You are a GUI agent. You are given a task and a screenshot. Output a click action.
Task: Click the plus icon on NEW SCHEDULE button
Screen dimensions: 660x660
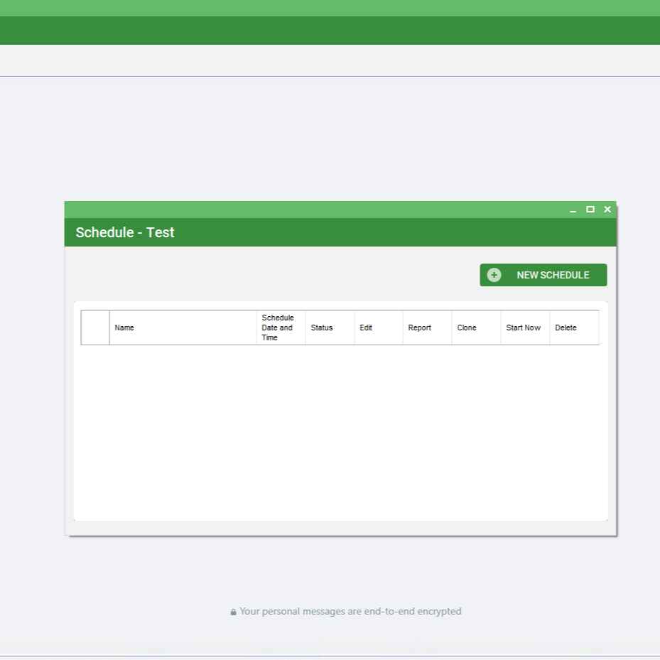coord(494,275)
